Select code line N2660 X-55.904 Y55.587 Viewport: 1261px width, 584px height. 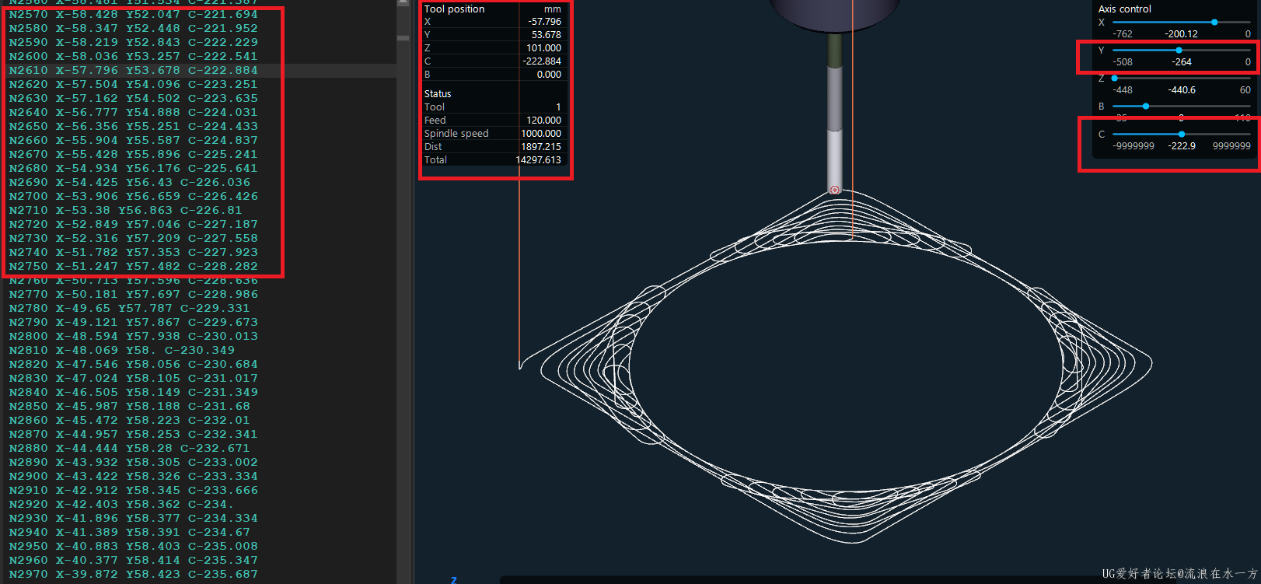(x=133, y=140)
